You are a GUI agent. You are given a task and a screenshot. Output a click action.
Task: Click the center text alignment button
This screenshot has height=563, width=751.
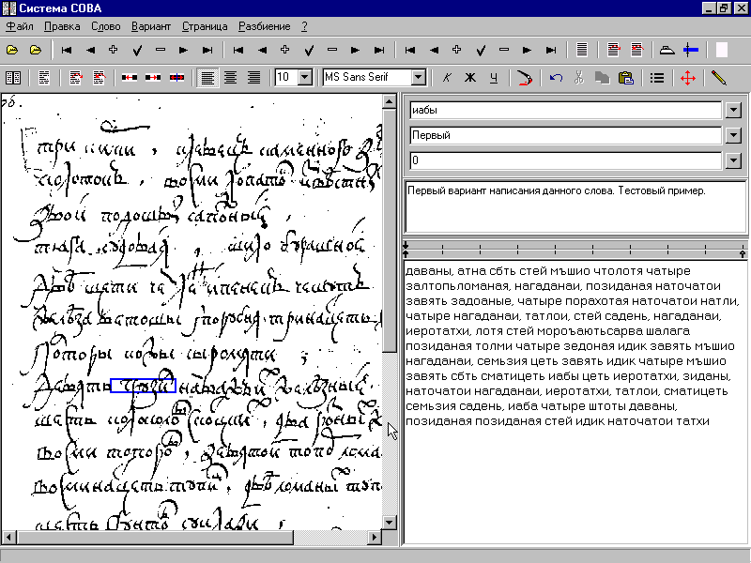(230, 78)
